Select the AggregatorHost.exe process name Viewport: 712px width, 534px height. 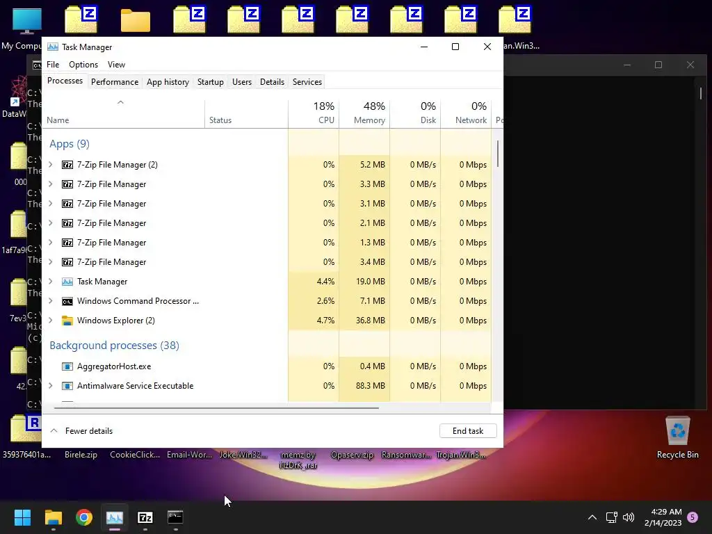(x=114, y=366)
